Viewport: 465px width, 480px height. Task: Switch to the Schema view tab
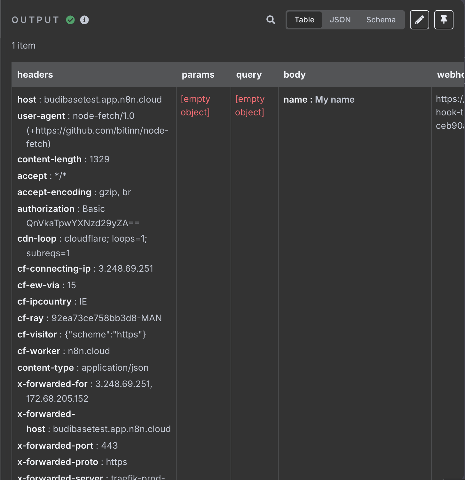pos(381,20)
